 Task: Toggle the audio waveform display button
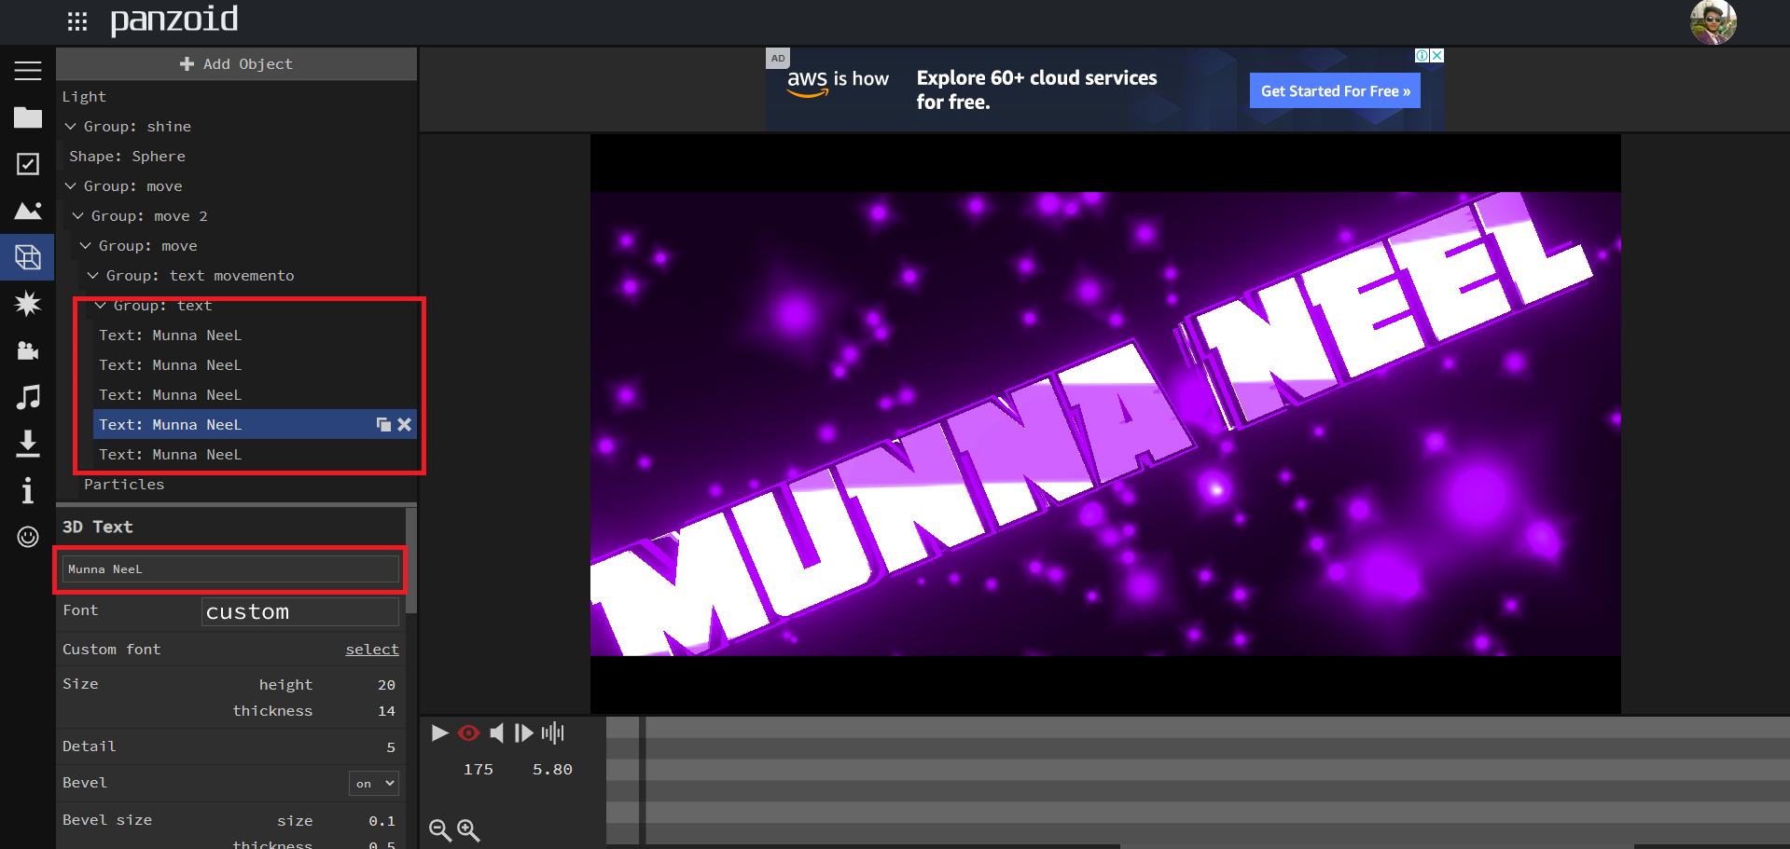tap(552, 733)
